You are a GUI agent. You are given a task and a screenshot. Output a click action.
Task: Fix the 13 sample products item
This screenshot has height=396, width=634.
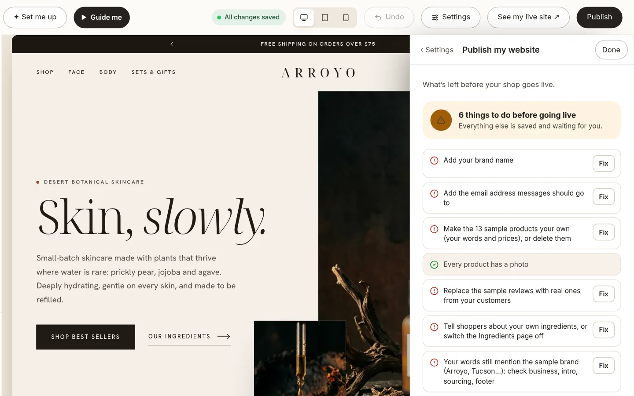(x=604, y=232)
